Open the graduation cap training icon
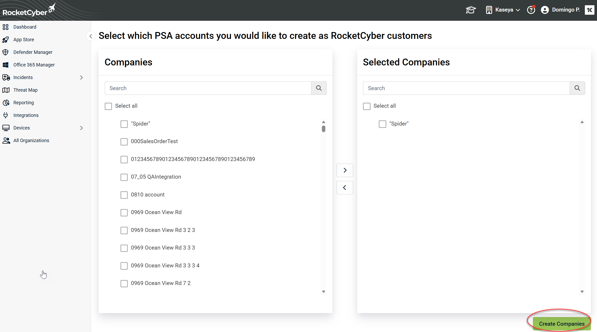 [470, 10]
